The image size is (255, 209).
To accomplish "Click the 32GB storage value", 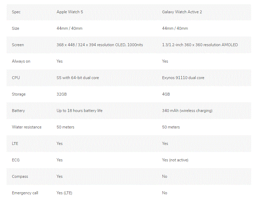I will click(x=61, y=94).
